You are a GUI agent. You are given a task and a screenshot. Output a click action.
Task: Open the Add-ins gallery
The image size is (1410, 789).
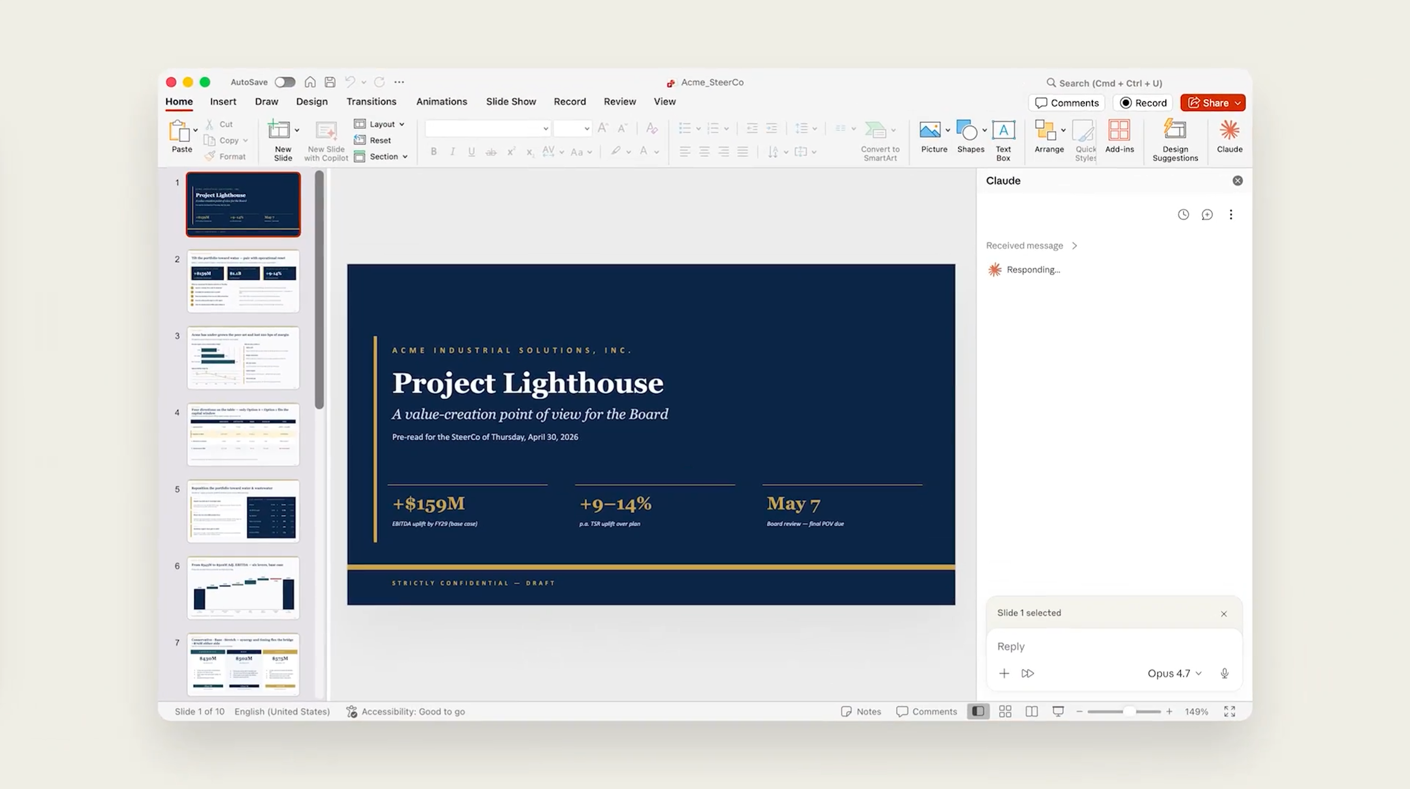(1119, 137)
